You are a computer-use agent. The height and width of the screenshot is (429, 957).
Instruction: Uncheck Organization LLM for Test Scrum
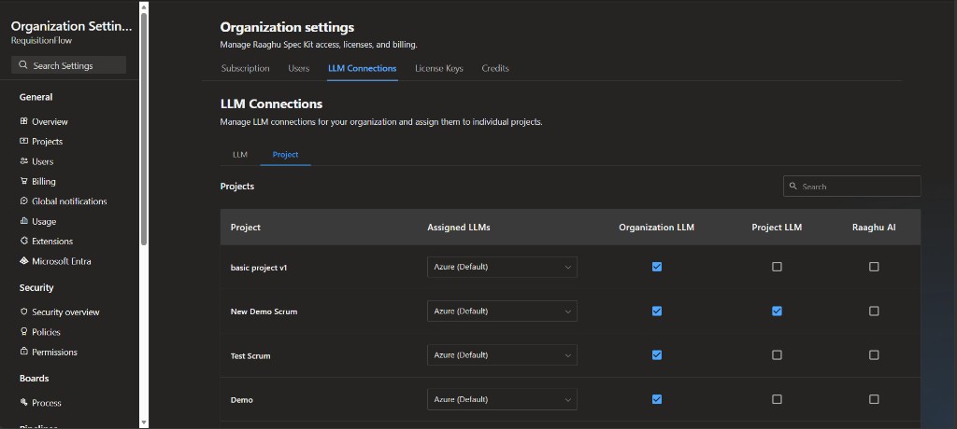[x=657, y=354]
